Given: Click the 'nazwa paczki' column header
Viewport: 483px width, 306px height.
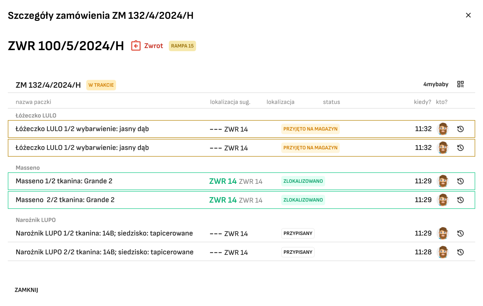Looking at the screenshot, I should tap(33, 102).
